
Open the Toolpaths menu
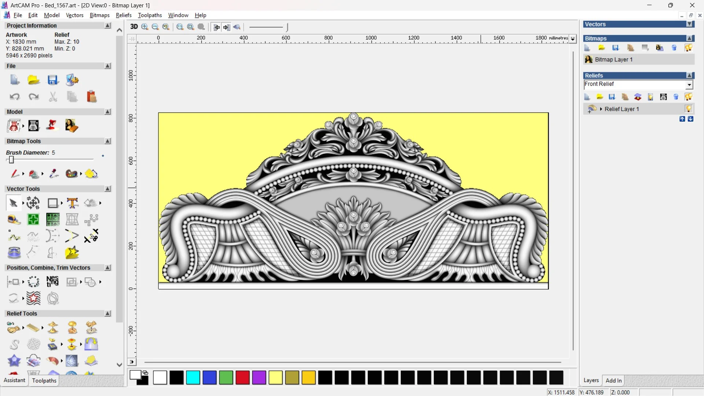coord(150,15)
